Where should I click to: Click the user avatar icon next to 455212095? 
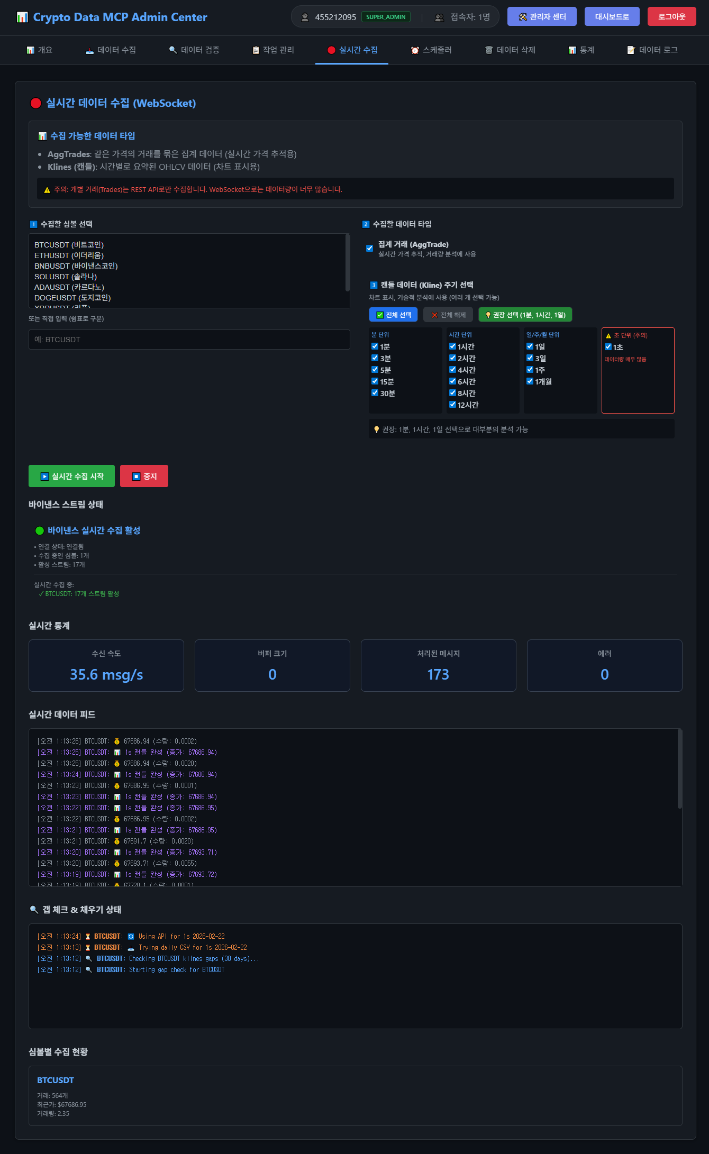[305, 17]
